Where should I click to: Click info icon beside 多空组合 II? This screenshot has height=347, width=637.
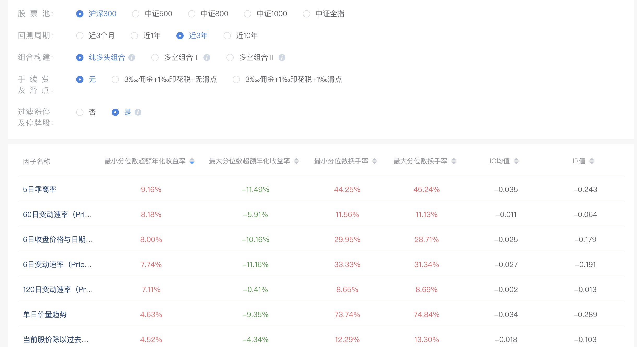tap(282, 58)
